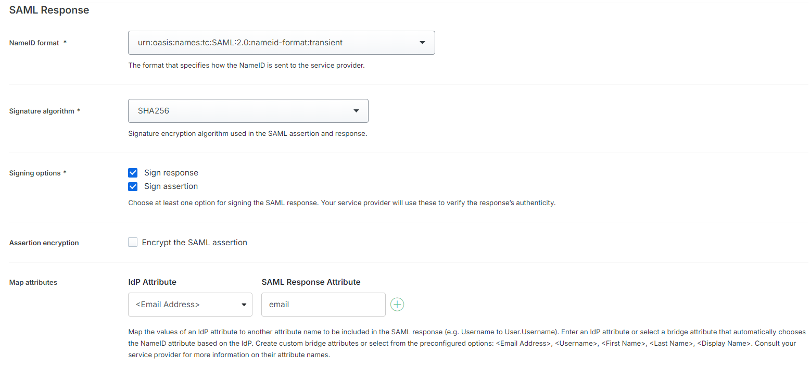
Task: Click the IdP Attribute dropdown caret
Action: click(x=244, y=305)
